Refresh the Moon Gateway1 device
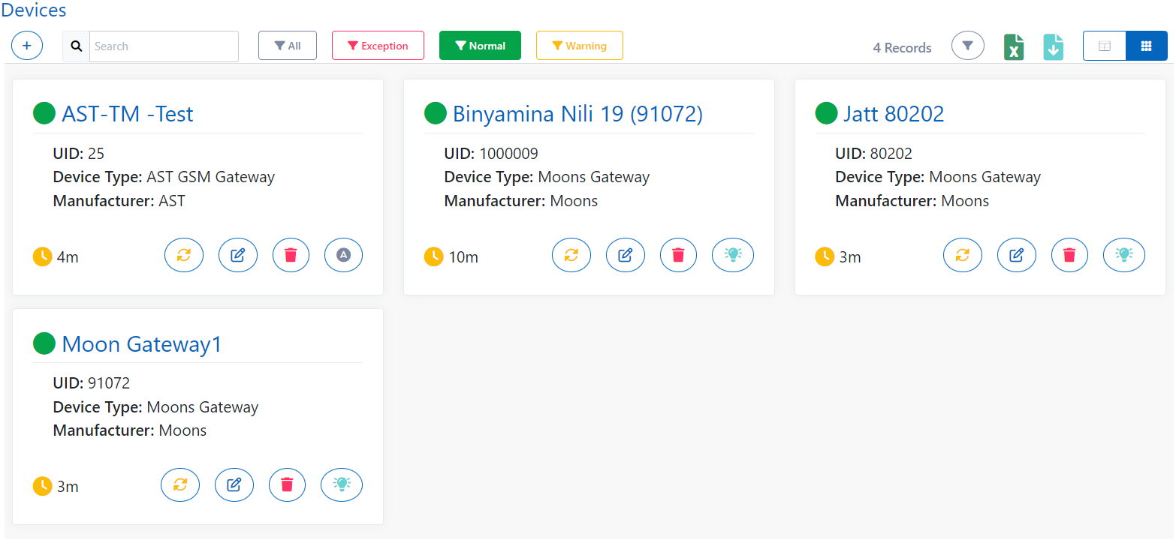The width and height of the screenshot is (1176, 543). 180,484
